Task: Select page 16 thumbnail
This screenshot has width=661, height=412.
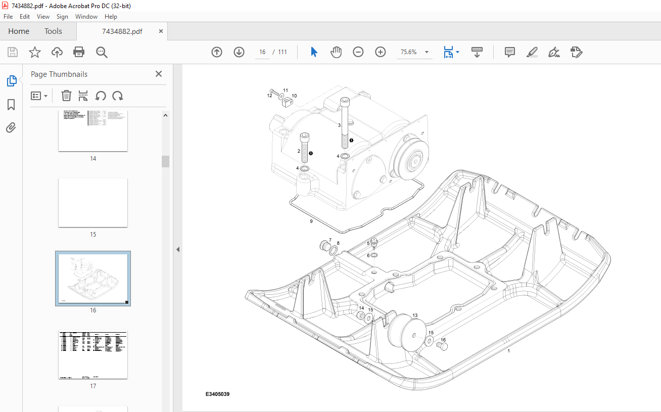Action: coord(93,279)
